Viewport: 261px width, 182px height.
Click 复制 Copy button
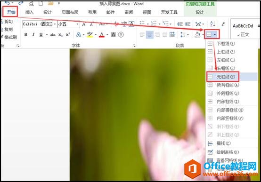click(x=7, y=30)
